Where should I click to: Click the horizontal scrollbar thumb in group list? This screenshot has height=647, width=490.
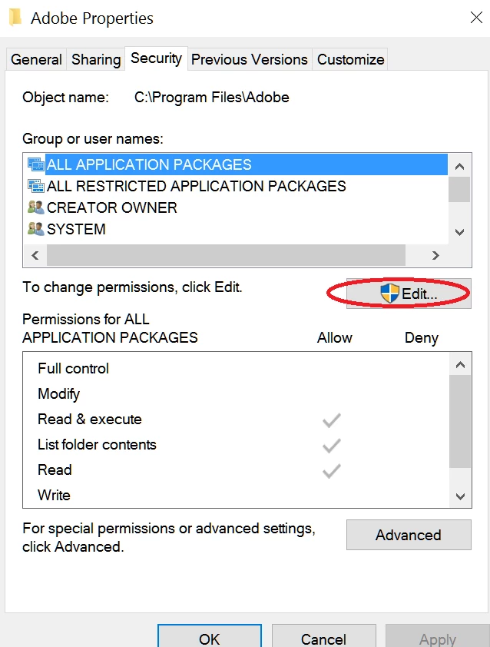[x=226, y=255]
